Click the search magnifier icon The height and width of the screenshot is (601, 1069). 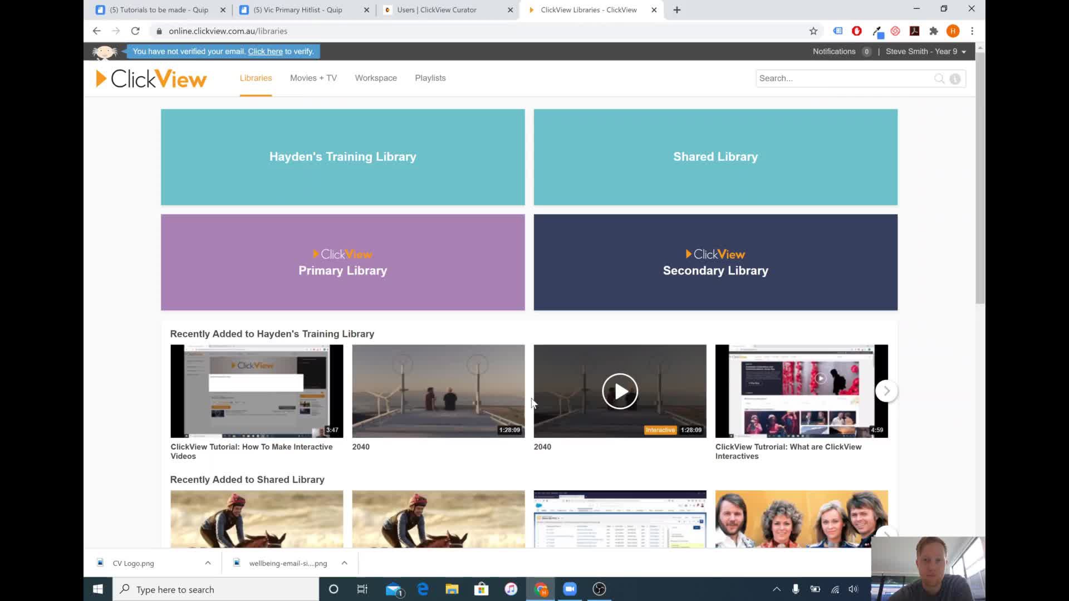point(939,78)
